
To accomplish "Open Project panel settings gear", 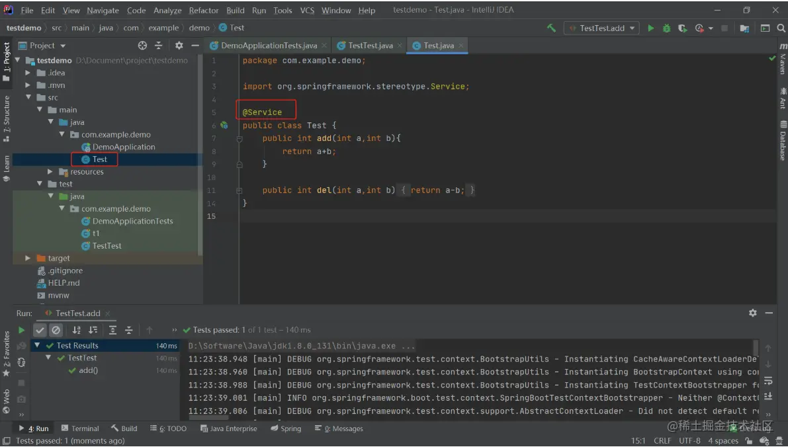I will (x=179, y=46).
